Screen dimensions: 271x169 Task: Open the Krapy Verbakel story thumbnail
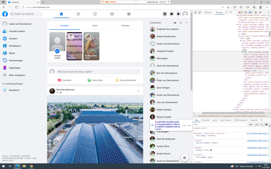pos(75,46)
